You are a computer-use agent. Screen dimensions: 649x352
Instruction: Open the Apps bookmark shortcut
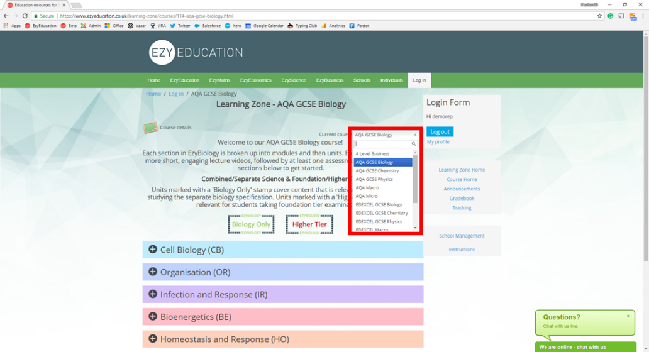coord(11,26)
